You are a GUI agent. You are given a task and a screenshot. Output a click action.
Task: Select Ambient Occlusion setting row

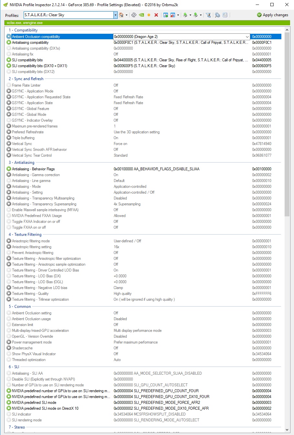point(143,313)
